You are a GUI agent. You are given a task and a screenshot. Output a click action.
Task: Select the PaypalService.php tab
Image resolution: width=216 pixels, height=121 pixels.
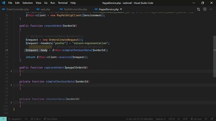pyautogui.click(x=109, y=9)
